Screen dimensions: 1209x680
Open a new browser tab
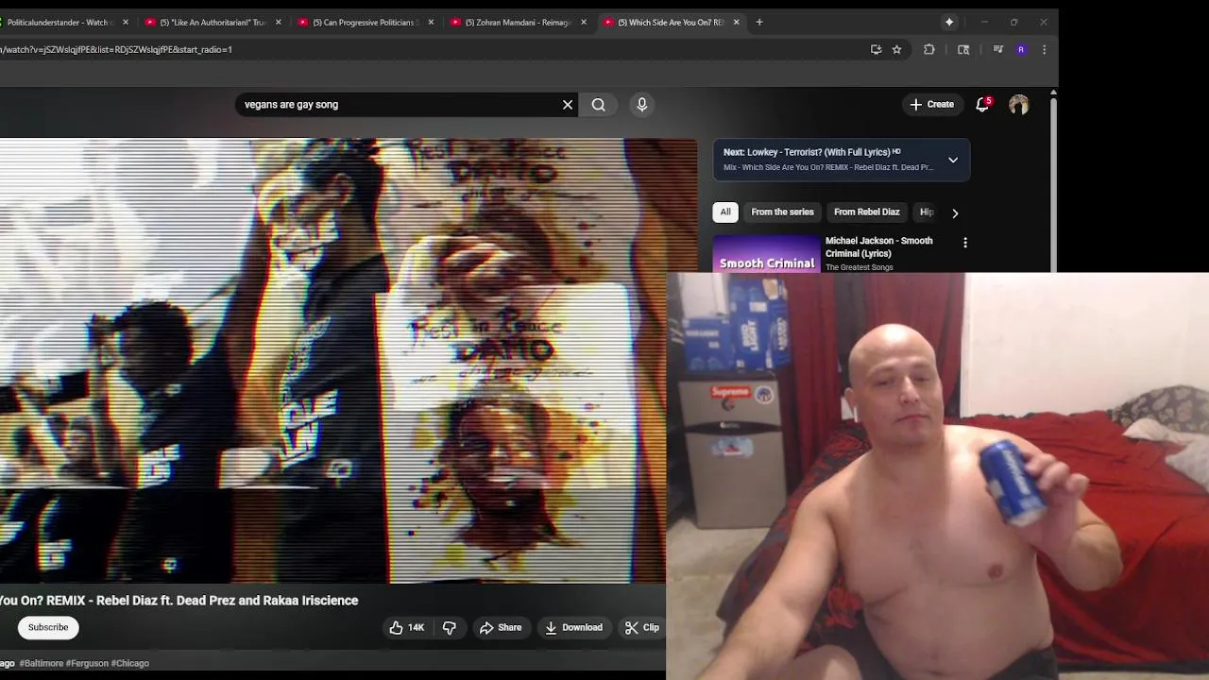point(759,22)
